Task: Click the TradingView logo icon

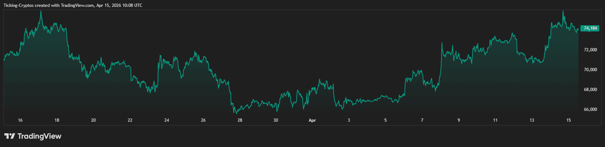Action: click(9, 136)
